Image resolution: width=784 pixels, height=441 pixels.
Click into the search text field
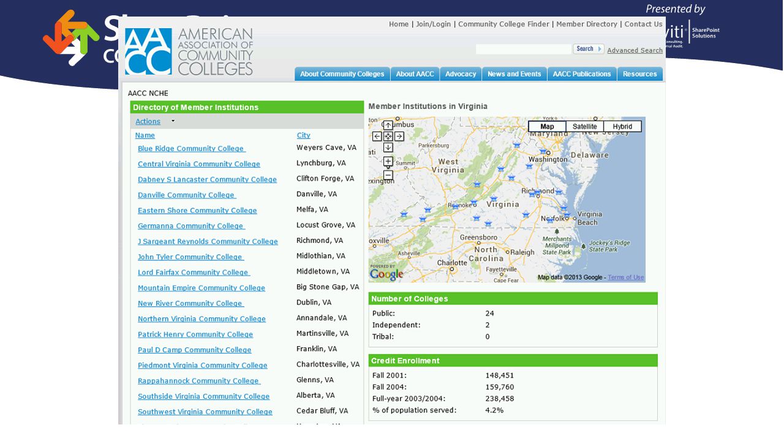pyautogui.click(x=524, y=49)
